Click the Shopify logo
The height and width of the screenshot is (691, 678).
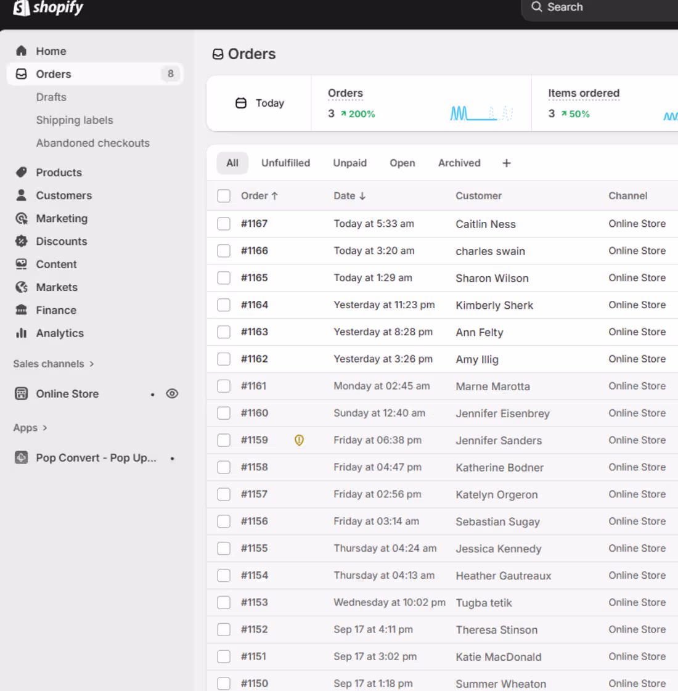click(x=48, y=7)
